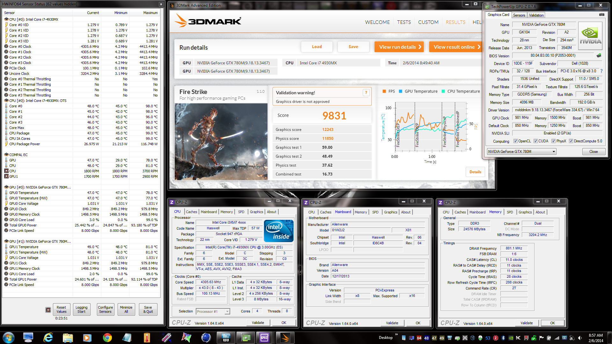Switch to 3DMark via orange taskbar icon
Image resolution: width=612 pixels, height=344 pixels.
click(285, 337)
